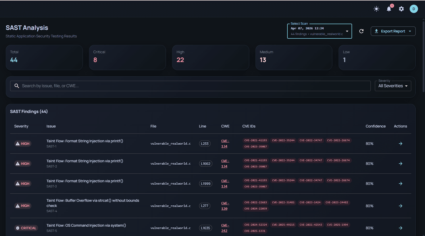Click the 80% confidence value for SAST-4
The width and height of the screenshot is (425, 236).
[x=369, y=206]
